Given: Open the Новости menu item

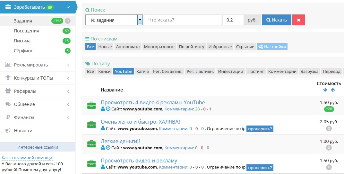Looking at the screenshot, I should [23, 131].
